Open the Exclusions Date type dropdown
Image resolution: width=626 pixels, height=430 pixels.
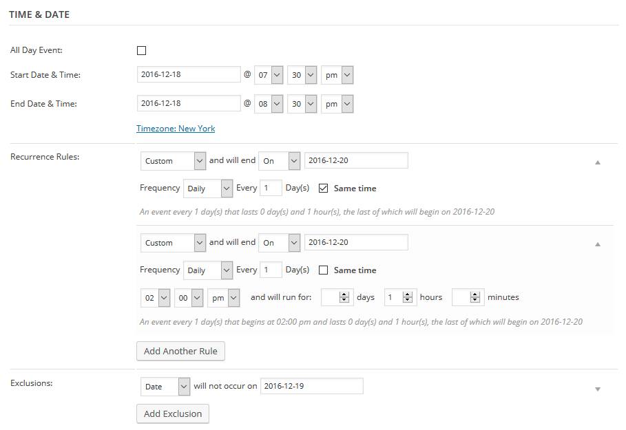pos(165,387)
